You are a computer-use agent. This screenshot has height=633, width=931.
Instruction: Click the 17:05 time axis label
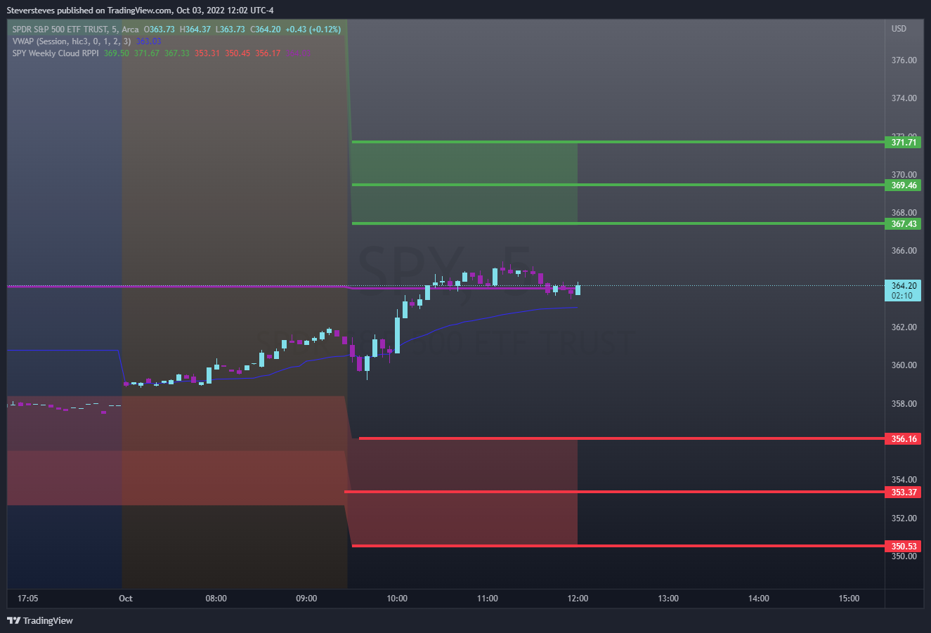(x=28, y=599)
